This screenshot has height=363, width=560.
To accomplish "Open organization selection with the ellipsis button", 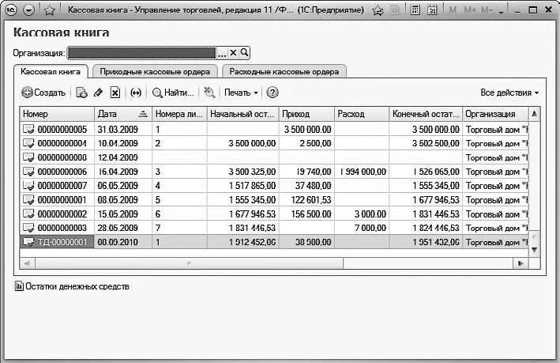I will [222, 53].
